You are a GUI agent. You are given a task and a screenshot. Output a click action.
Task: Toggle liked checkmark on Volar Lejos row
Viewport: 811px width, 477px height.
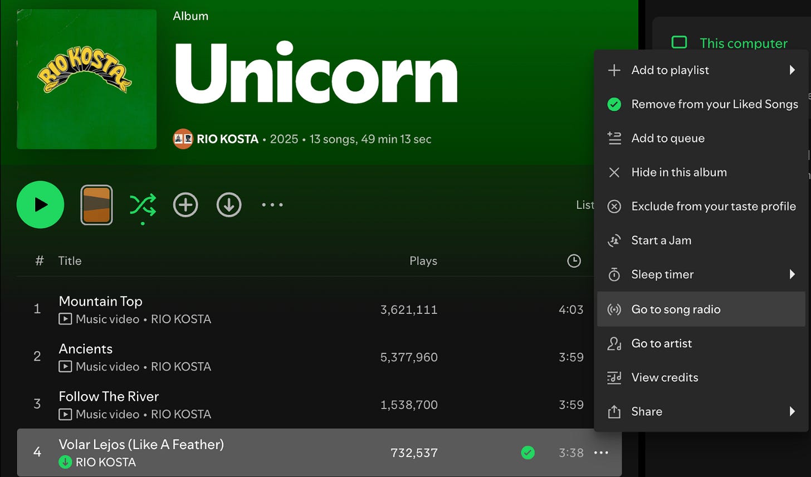click(527, 453)
